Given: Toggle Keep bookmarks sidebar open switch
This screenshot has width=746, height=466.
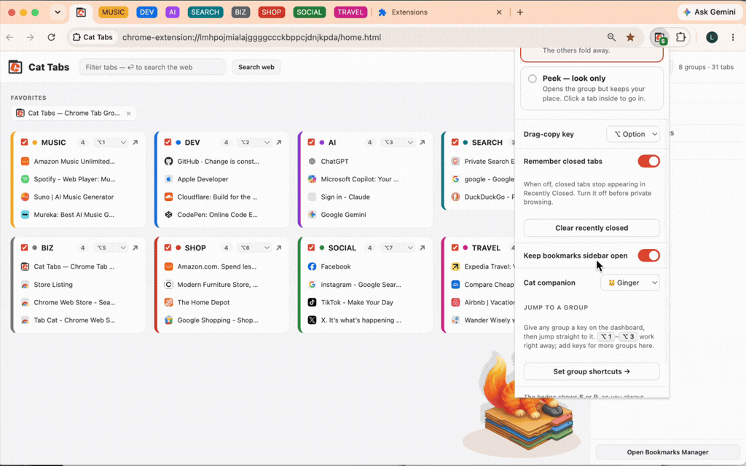Looking at the screenshot, I should click(648, 256).
